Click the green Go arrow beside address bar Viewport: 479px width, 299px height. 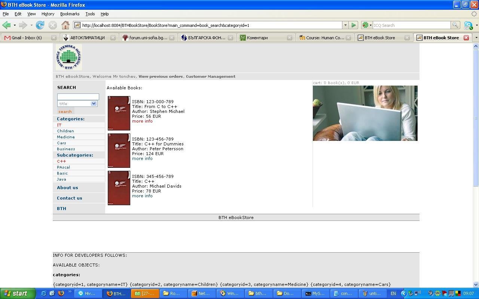pos(353,25)
